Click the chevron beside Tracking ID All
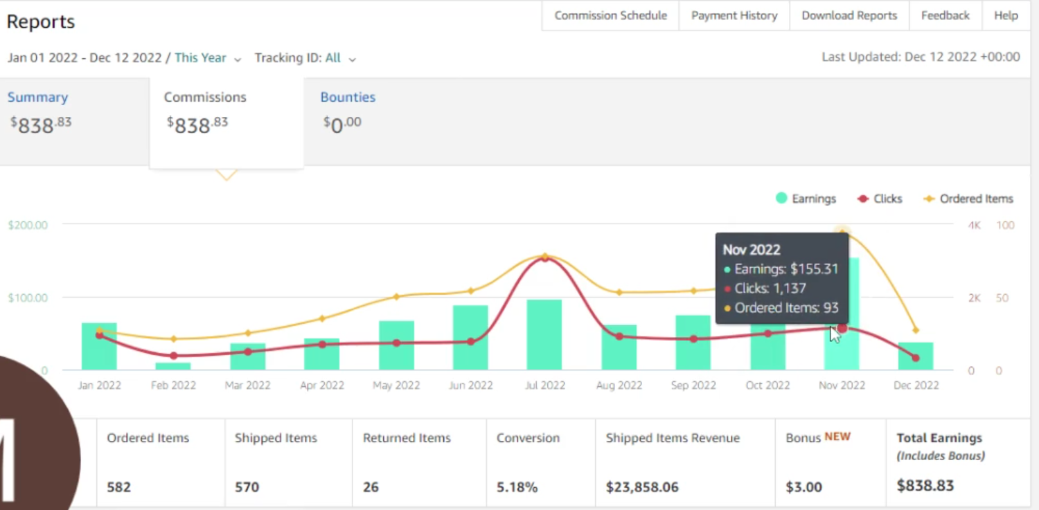 (x=352, y=60)
